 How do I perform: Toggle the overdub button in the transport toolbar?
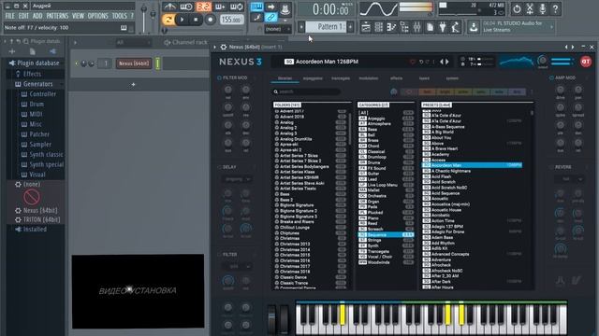(220, 7)
